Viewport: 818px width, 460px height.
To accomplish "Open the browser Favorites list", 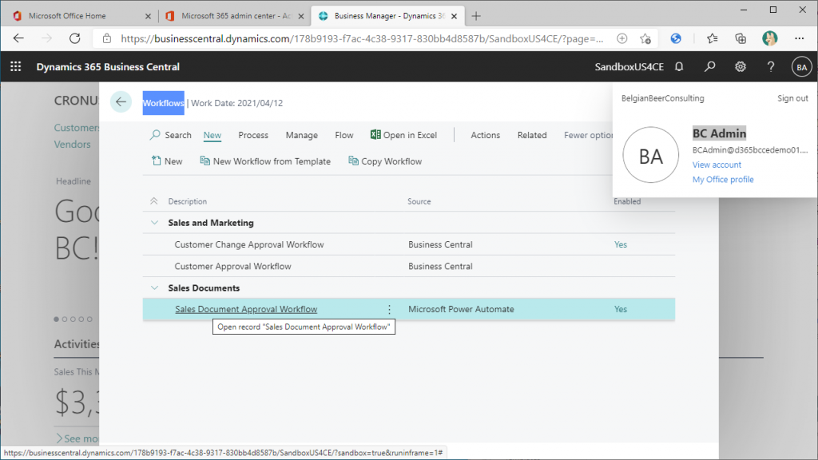I will tap(712, 38).
